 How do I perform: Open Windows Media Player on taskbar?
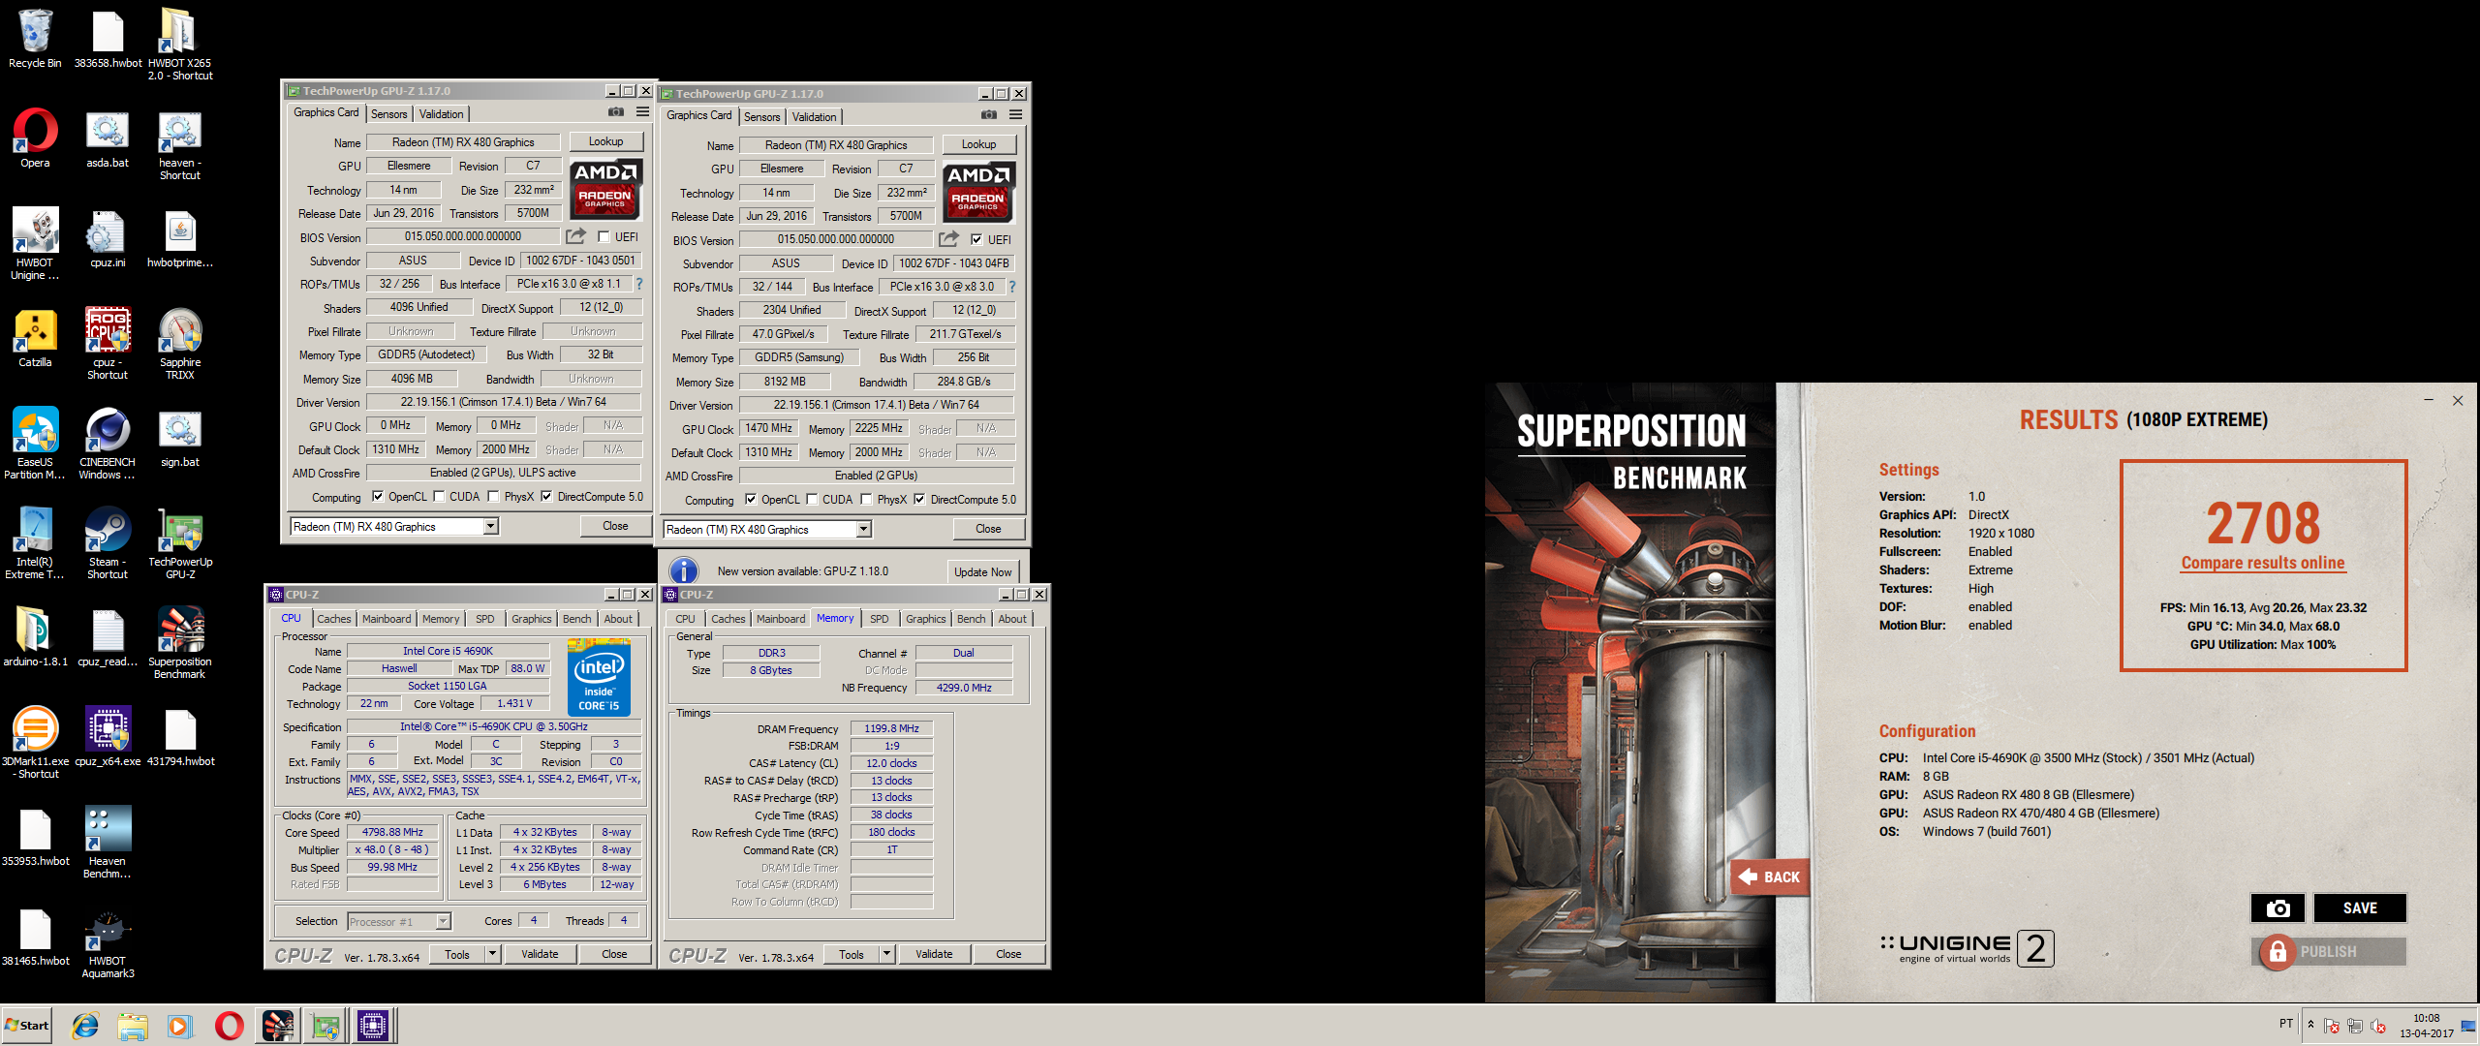tap(180, 1026)
